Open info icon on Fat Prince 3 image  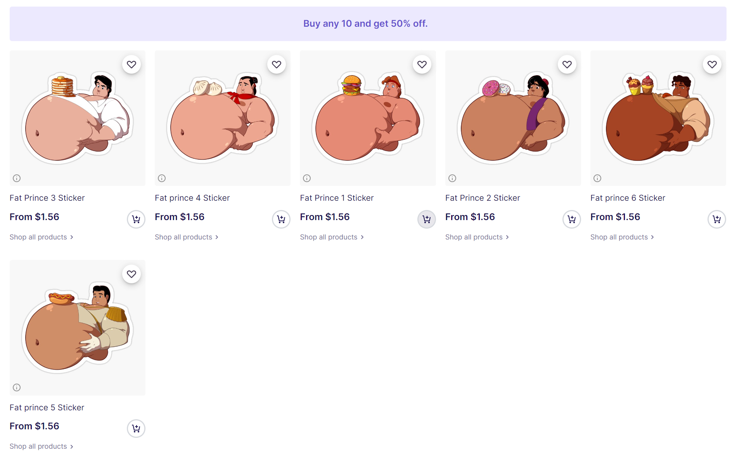tap(17, 178)
